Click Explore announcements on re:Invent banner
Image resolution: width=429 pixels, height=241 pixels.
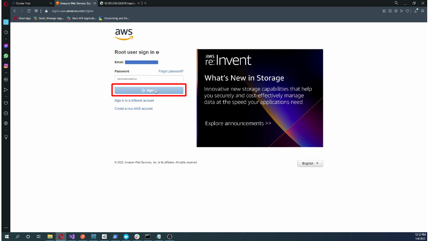point(238,124)
